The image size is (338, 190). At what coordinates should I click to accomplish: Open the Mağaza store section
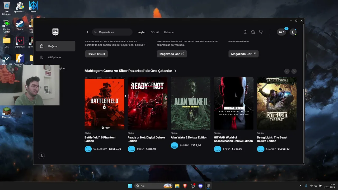[x=55, y=46]
